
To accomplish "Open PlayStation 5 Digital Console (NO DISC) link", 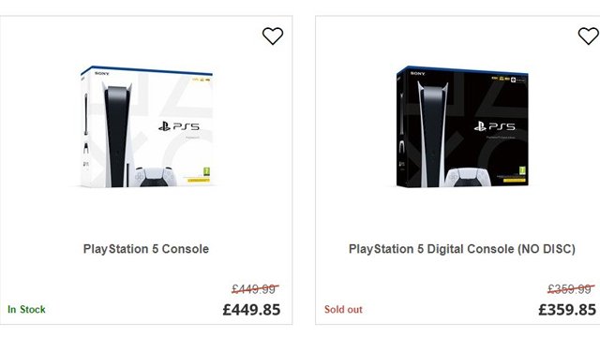I will click(462, 249).
